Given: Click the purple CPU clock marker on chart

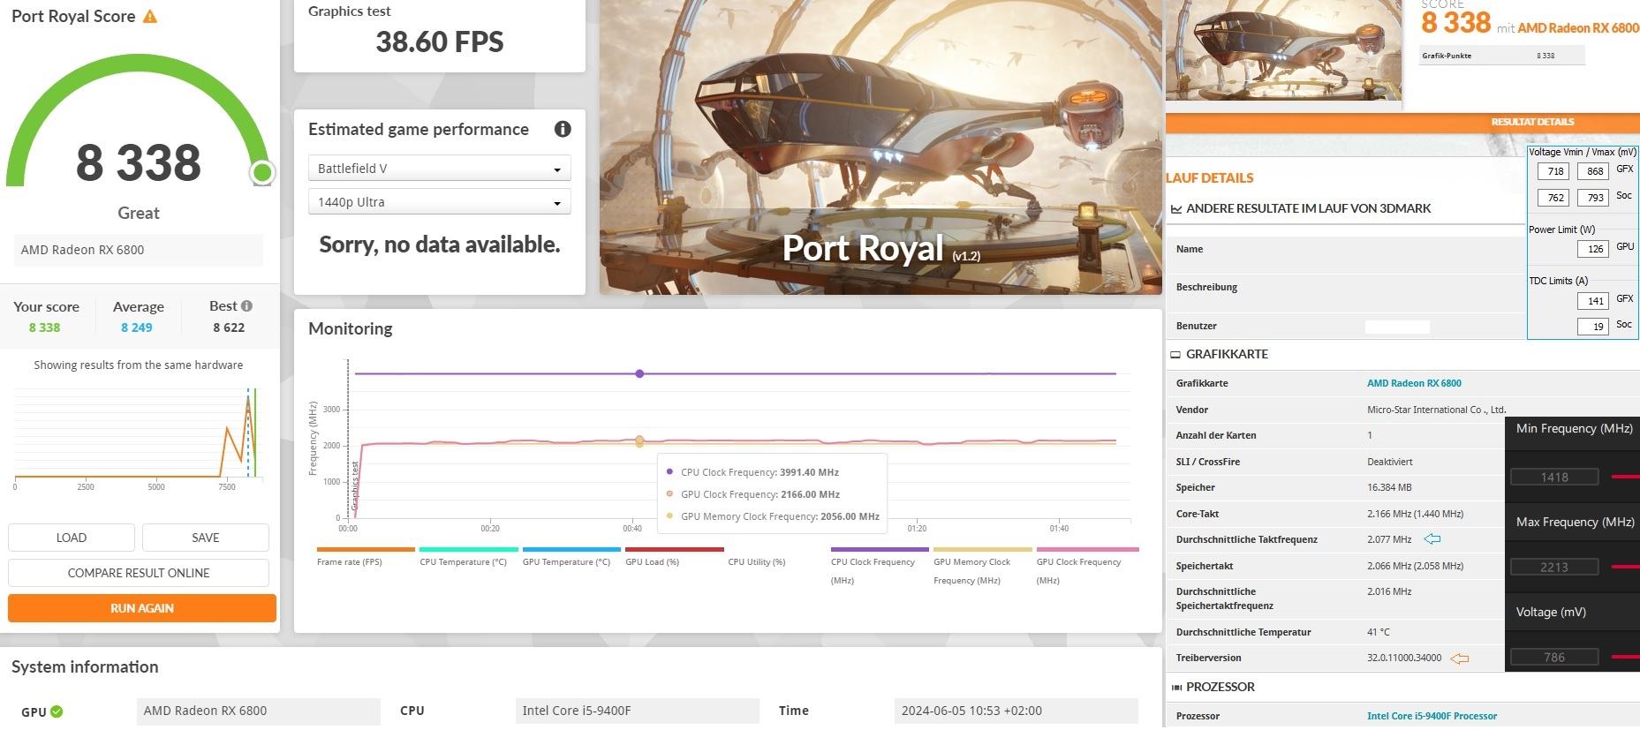Looking at the screenshot, I should (639, 373).
